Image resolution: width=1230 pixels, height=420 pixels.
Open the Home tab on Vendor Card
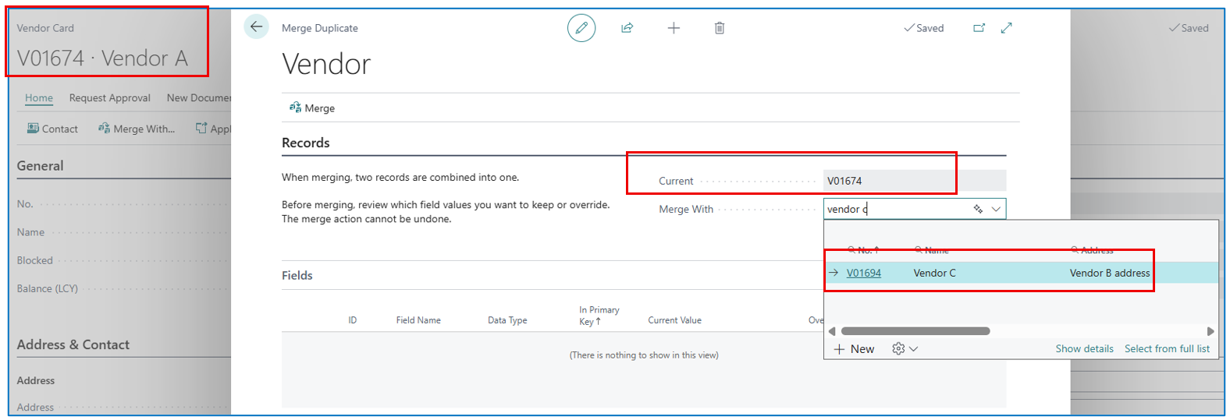[x=39, y=98]
